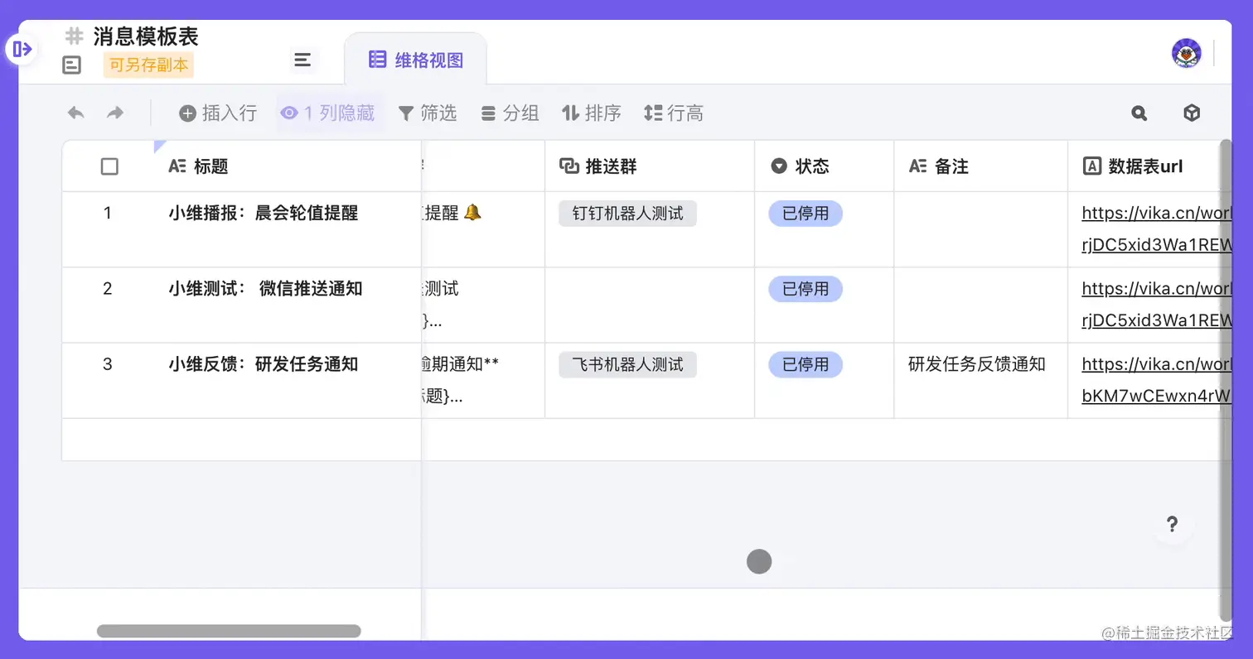Click row number 2
Image resolution: width=1253 pixels, height=659 pixels.
tap(107, 288)
